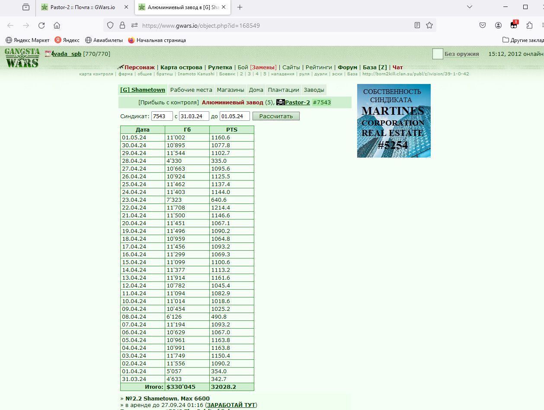The width and height of the screenshot is (544, 410).
Task: Click the end date field 01.05.24
Action: click(235, 116)
